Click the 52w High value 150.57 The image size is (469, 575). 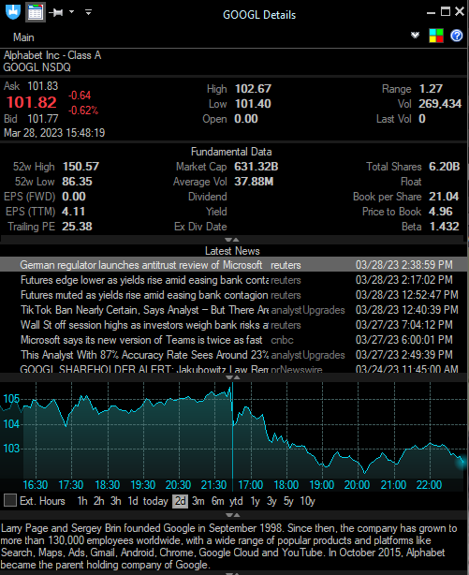tap(81, 167)
